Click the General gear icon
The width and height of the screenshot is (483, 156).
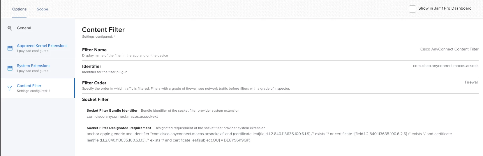click(10, 28)
